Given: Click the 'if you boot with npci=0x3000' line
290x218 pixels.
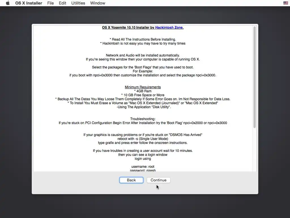Looking at the screenshot, I should pyautogui.click(x=143, y=75).
